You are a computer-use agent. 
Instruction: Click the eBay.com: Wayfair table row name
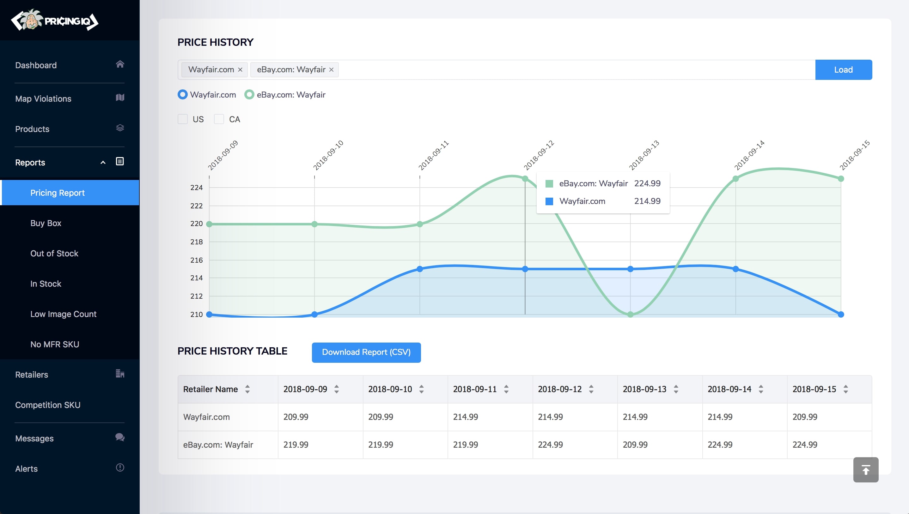[218, 445]
